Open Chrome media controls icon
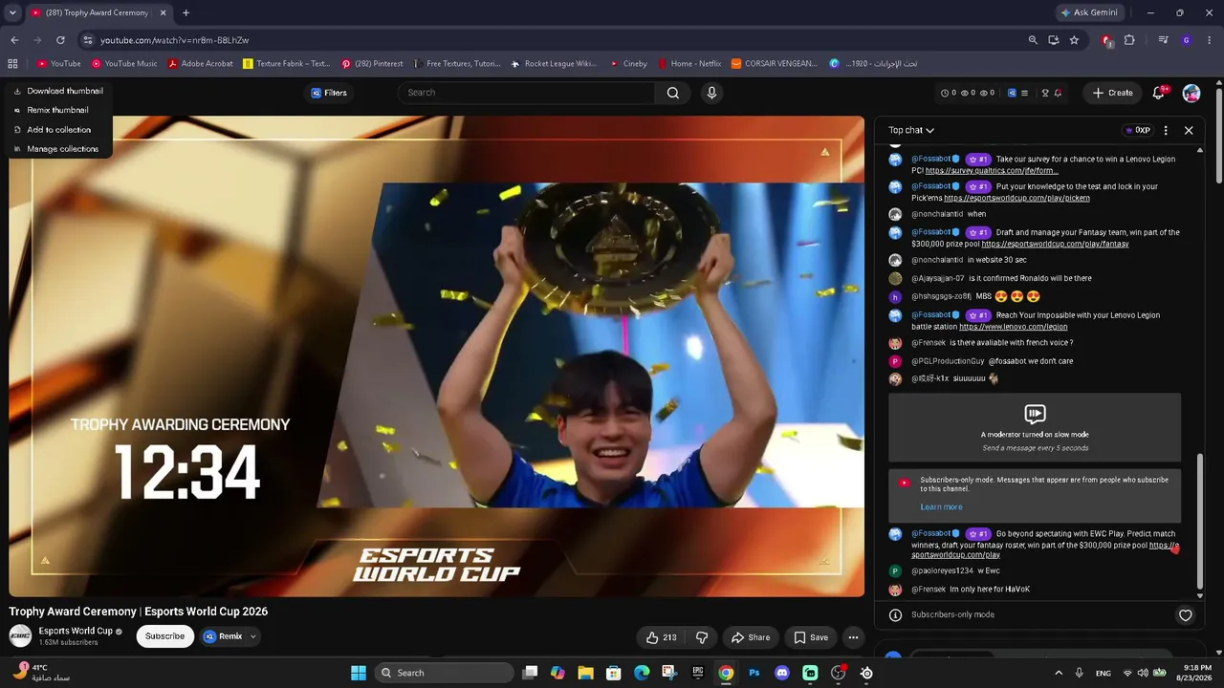The image size is (1224, 688). click(1163, 40)
